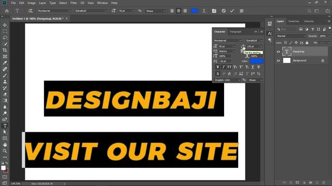Center align text in options bar
Viewport: 332px width, 186px height.
click(178, 11)
